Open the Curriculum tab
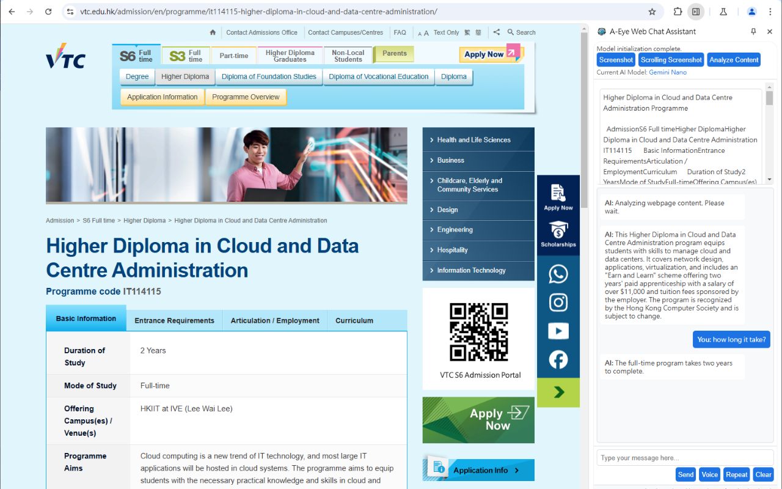The height and width of the screenshot is (489, 782). [x=354, y=320]
